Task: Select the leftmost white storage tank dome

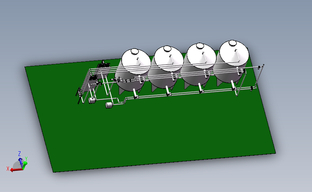Action: tap(136, 61)
